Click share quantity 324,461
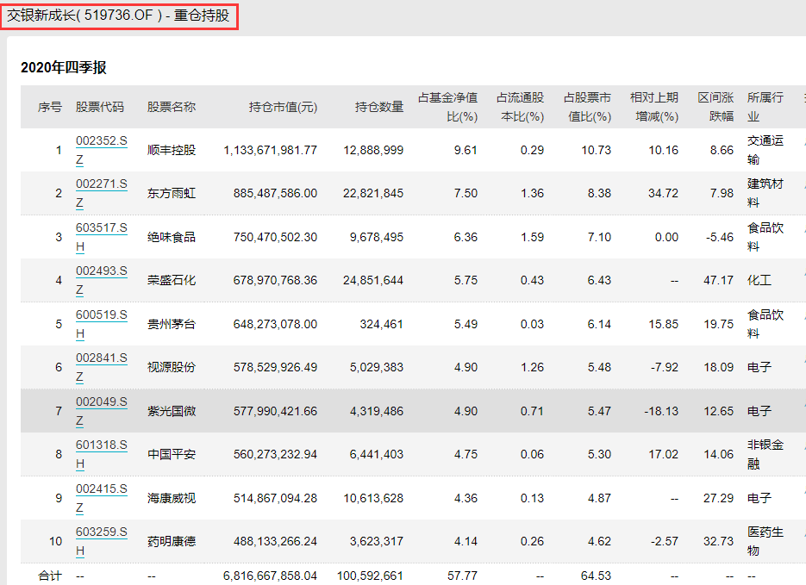Screen dimensions: 806x585 point(381,324)
